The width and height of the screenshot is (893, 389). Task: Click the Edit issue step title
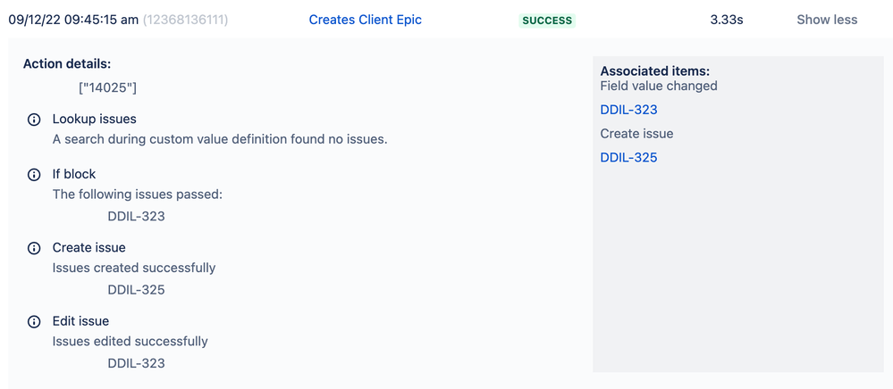(x=80, y=321)
